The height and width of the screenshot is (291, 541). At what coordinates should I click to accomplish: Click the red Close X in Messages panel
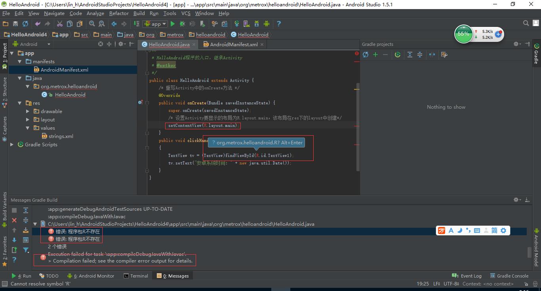tap(14, 220)
